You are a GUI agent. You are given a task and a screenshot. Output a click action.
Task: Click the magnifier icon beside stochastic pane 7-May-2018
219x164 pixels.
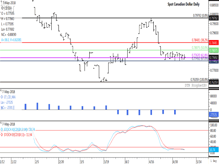(x=1, y=123)
